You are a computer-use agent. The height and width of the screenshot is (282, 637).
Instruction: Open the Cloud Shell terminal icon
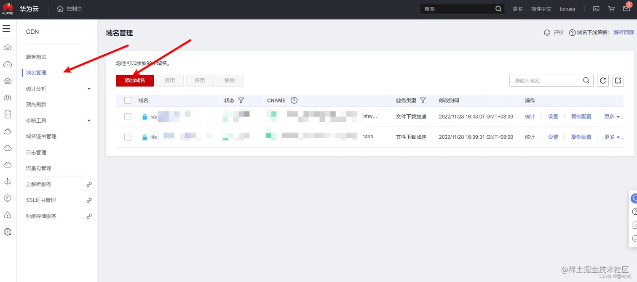click(596, 9)
